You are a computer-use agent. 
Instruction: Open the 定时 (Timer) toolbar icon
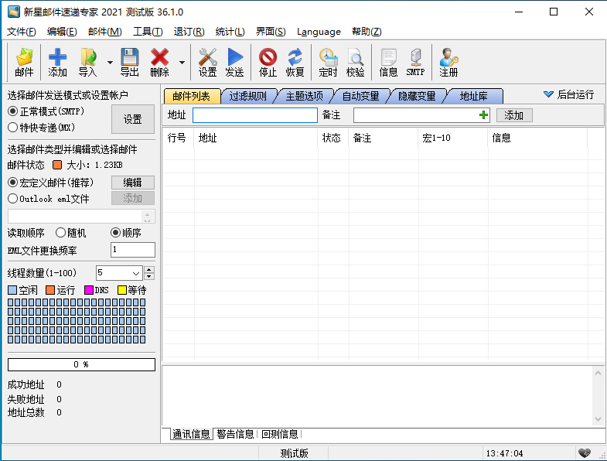point(328,61)
